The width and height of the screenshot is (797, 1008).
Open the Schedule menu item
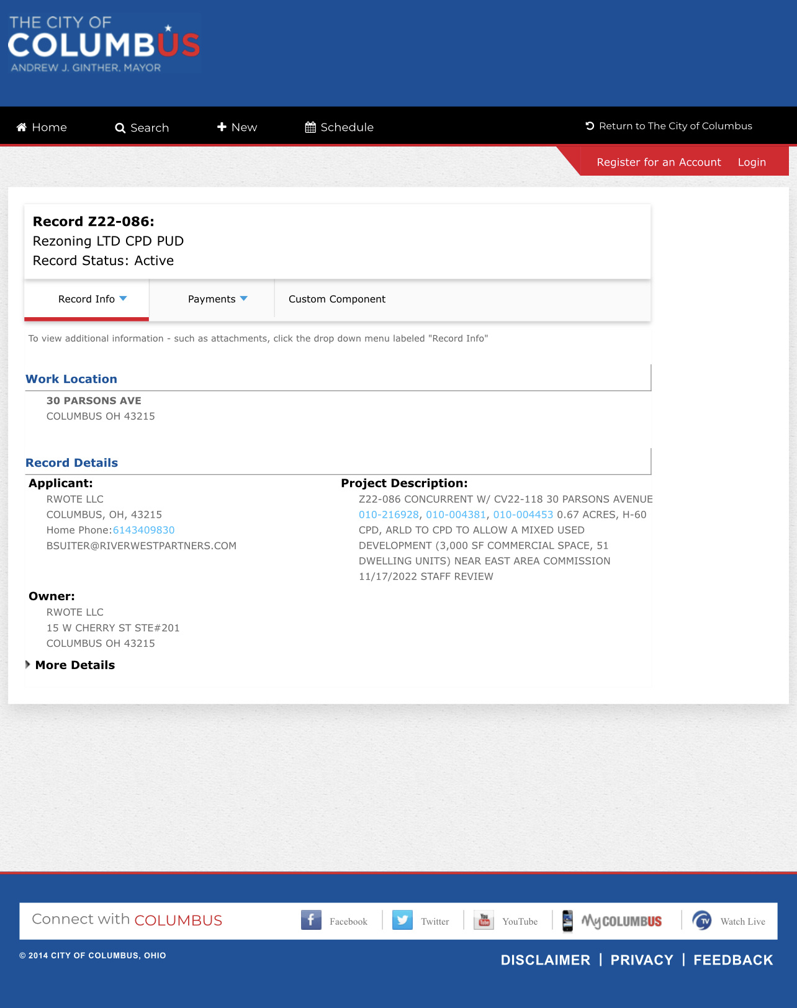pyautogui.click(x=340, y=127)
